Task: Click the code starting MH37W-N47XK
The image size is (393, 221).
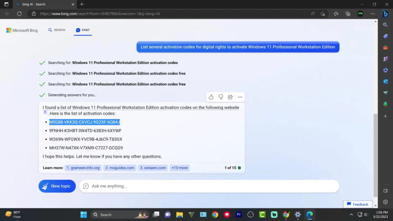Action: point(86,148)
